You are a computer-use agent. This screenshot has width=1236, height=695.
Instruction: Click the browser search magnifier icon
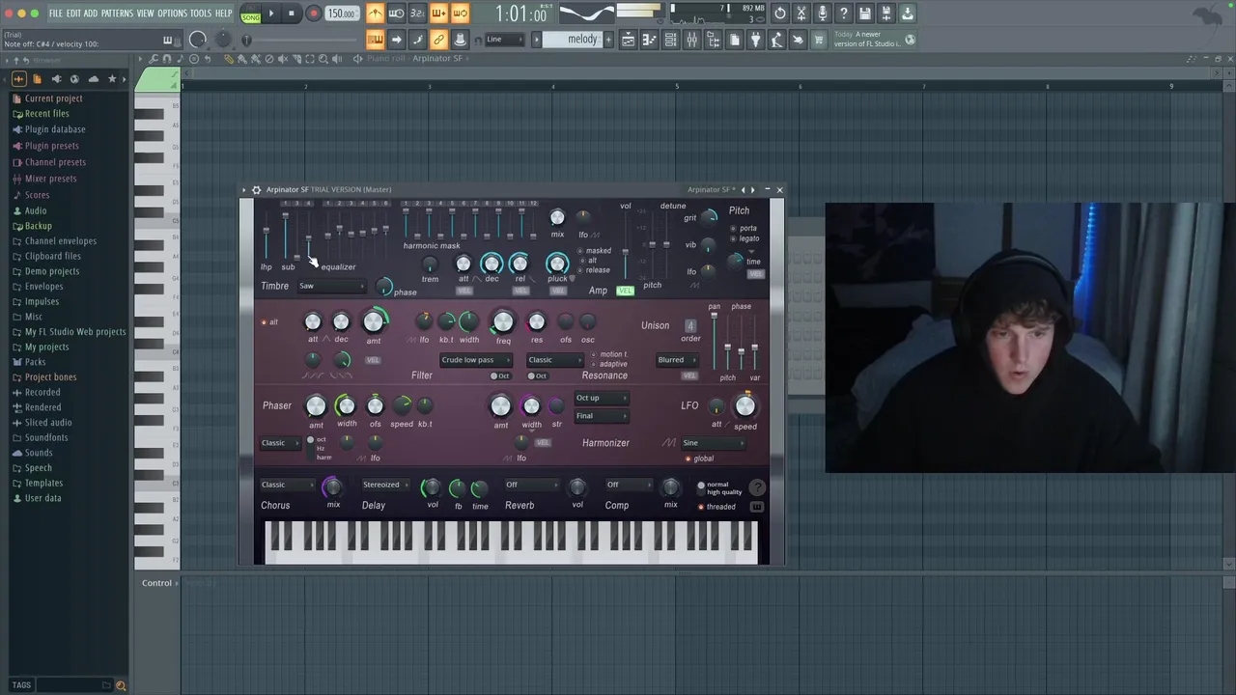(121, 685)
